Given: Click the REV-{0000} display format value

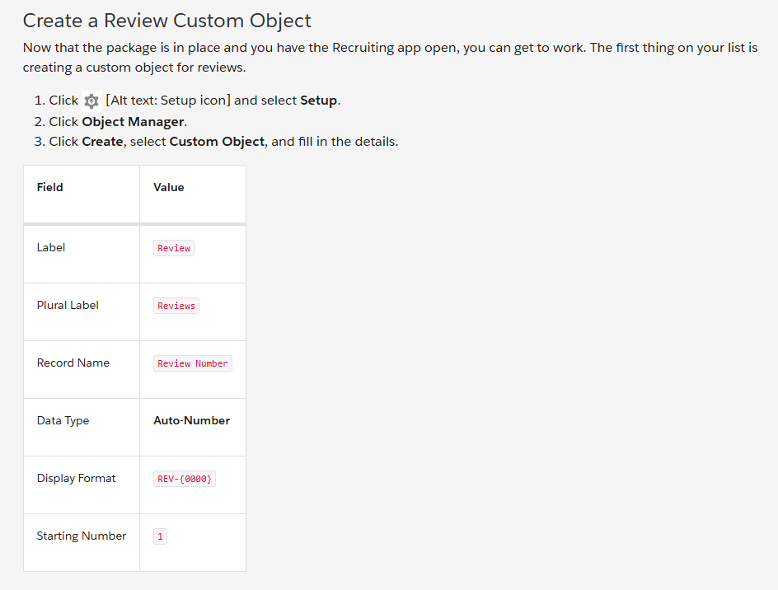Looking at the screenshot, I should coord(185,479).
